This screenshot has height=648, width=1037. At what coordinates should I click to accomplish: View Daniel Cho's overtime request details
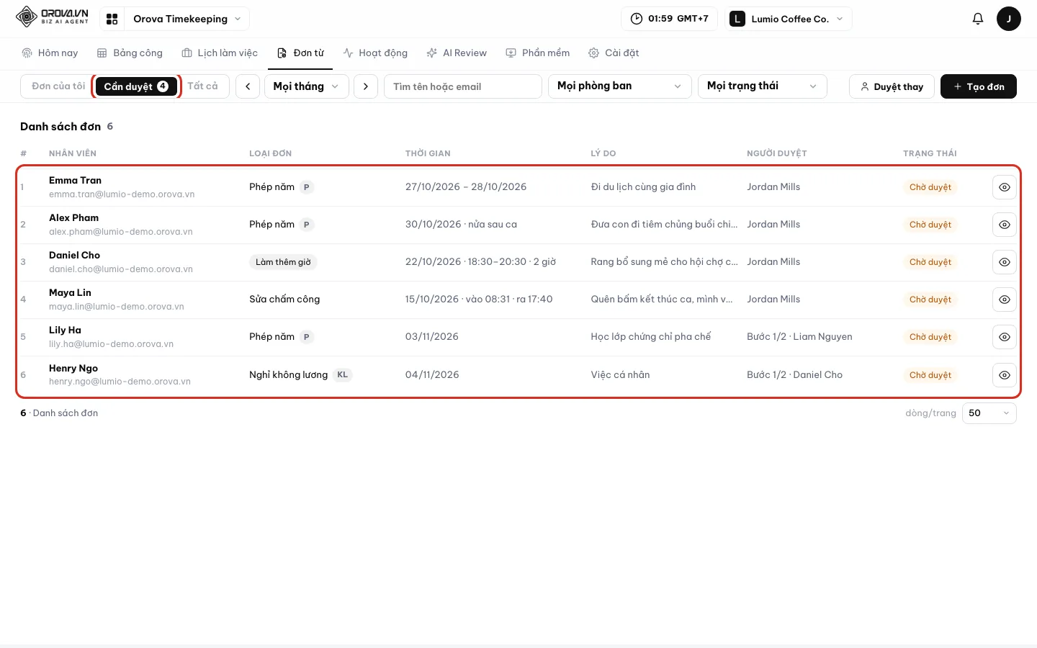tap(1004, 262)
